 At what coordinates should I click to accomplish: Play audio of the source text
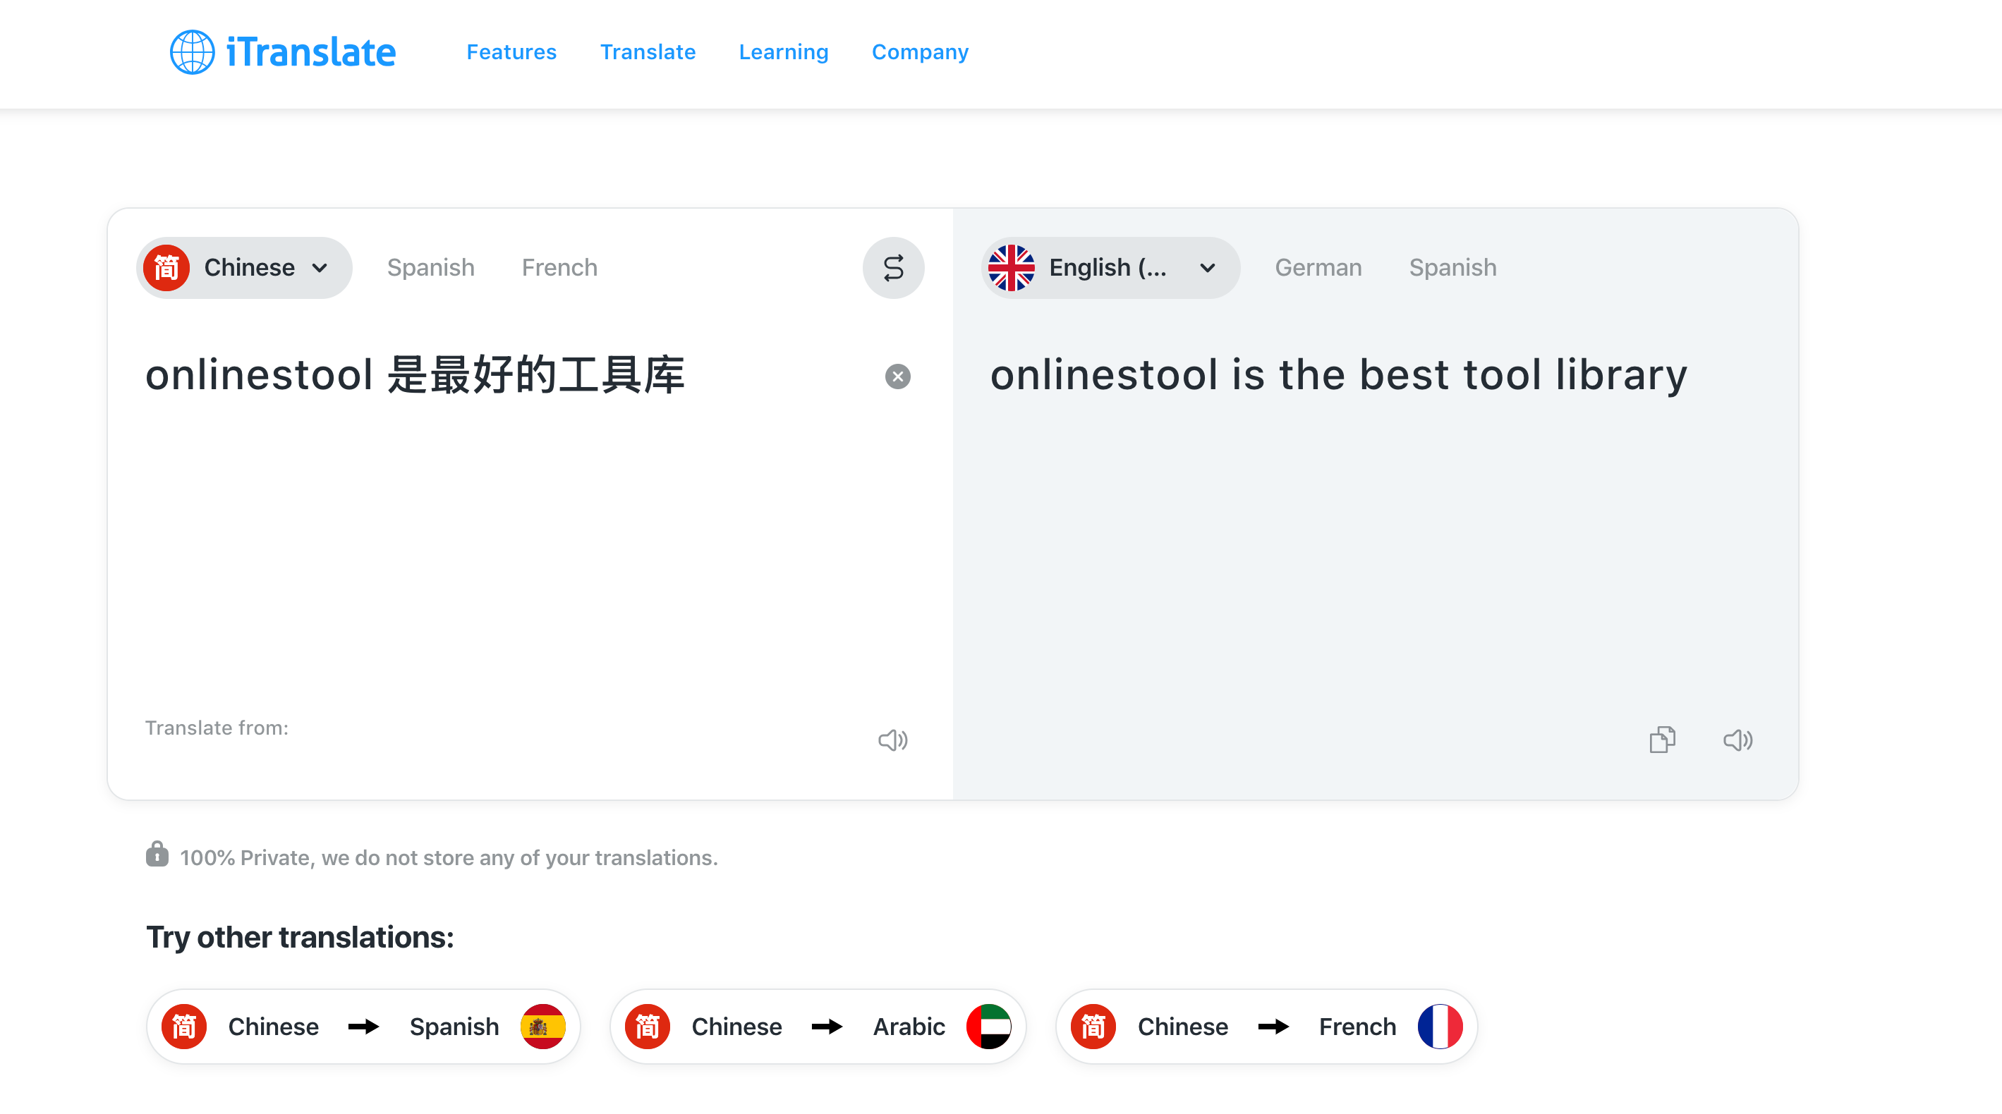(x=893, y=740)
